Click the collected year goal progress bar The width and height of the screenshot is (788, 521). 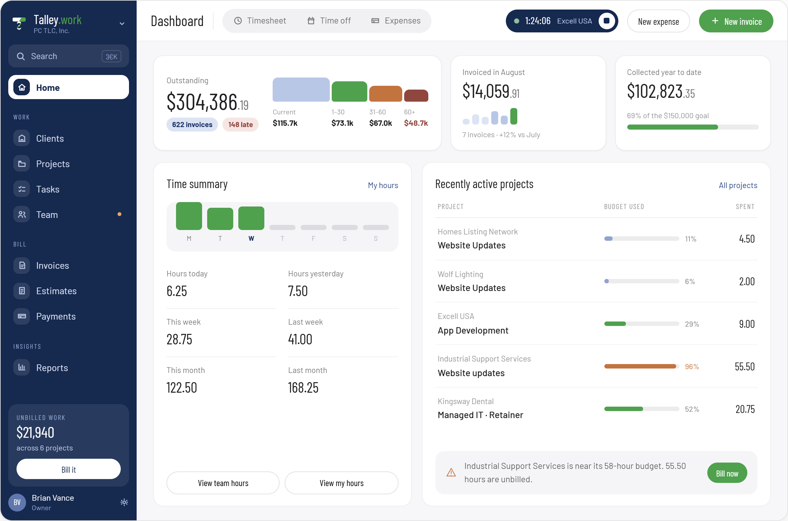coord(693,127)
